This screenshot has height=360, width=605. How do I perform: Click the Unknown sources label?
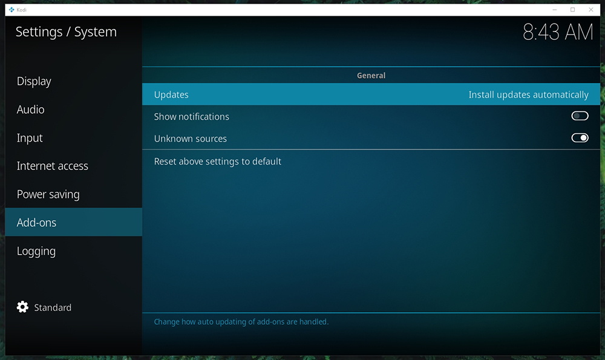coord(190,139)
